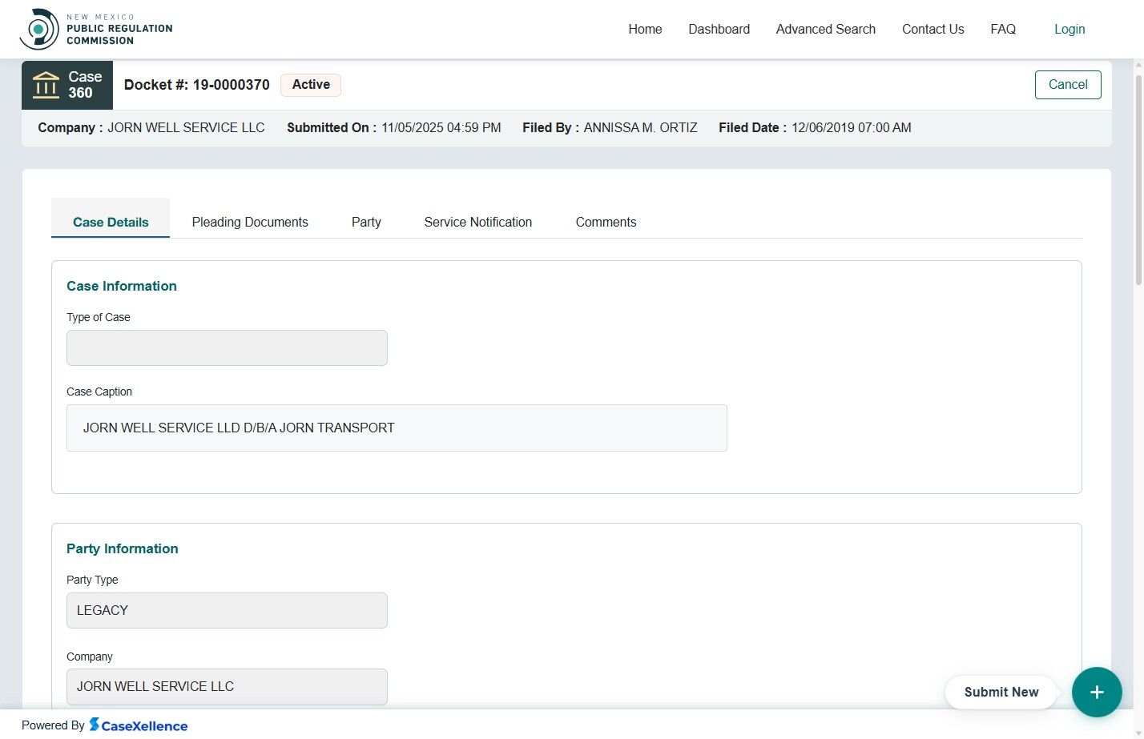Click the Filed By name ANNISSA M. ORTIZ

(640, 128)
